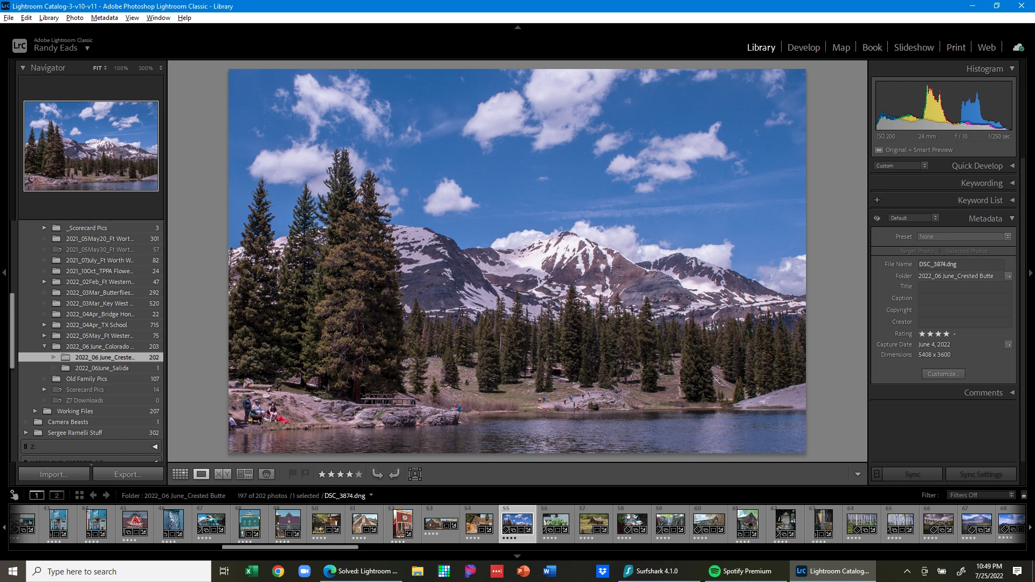Screen dimensions: 1035x582
Task: Toggle Sync auto-sync switch
Action: (877, 474)
